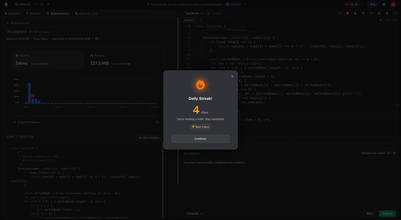Click line 11 'const sortedNums' in editor

(265, 59)
